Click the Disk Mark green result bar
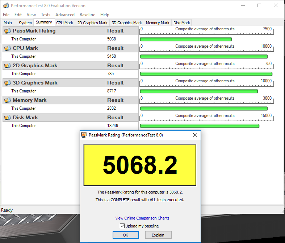The height and width of the screenshot is (243, 285). (200, 126)
